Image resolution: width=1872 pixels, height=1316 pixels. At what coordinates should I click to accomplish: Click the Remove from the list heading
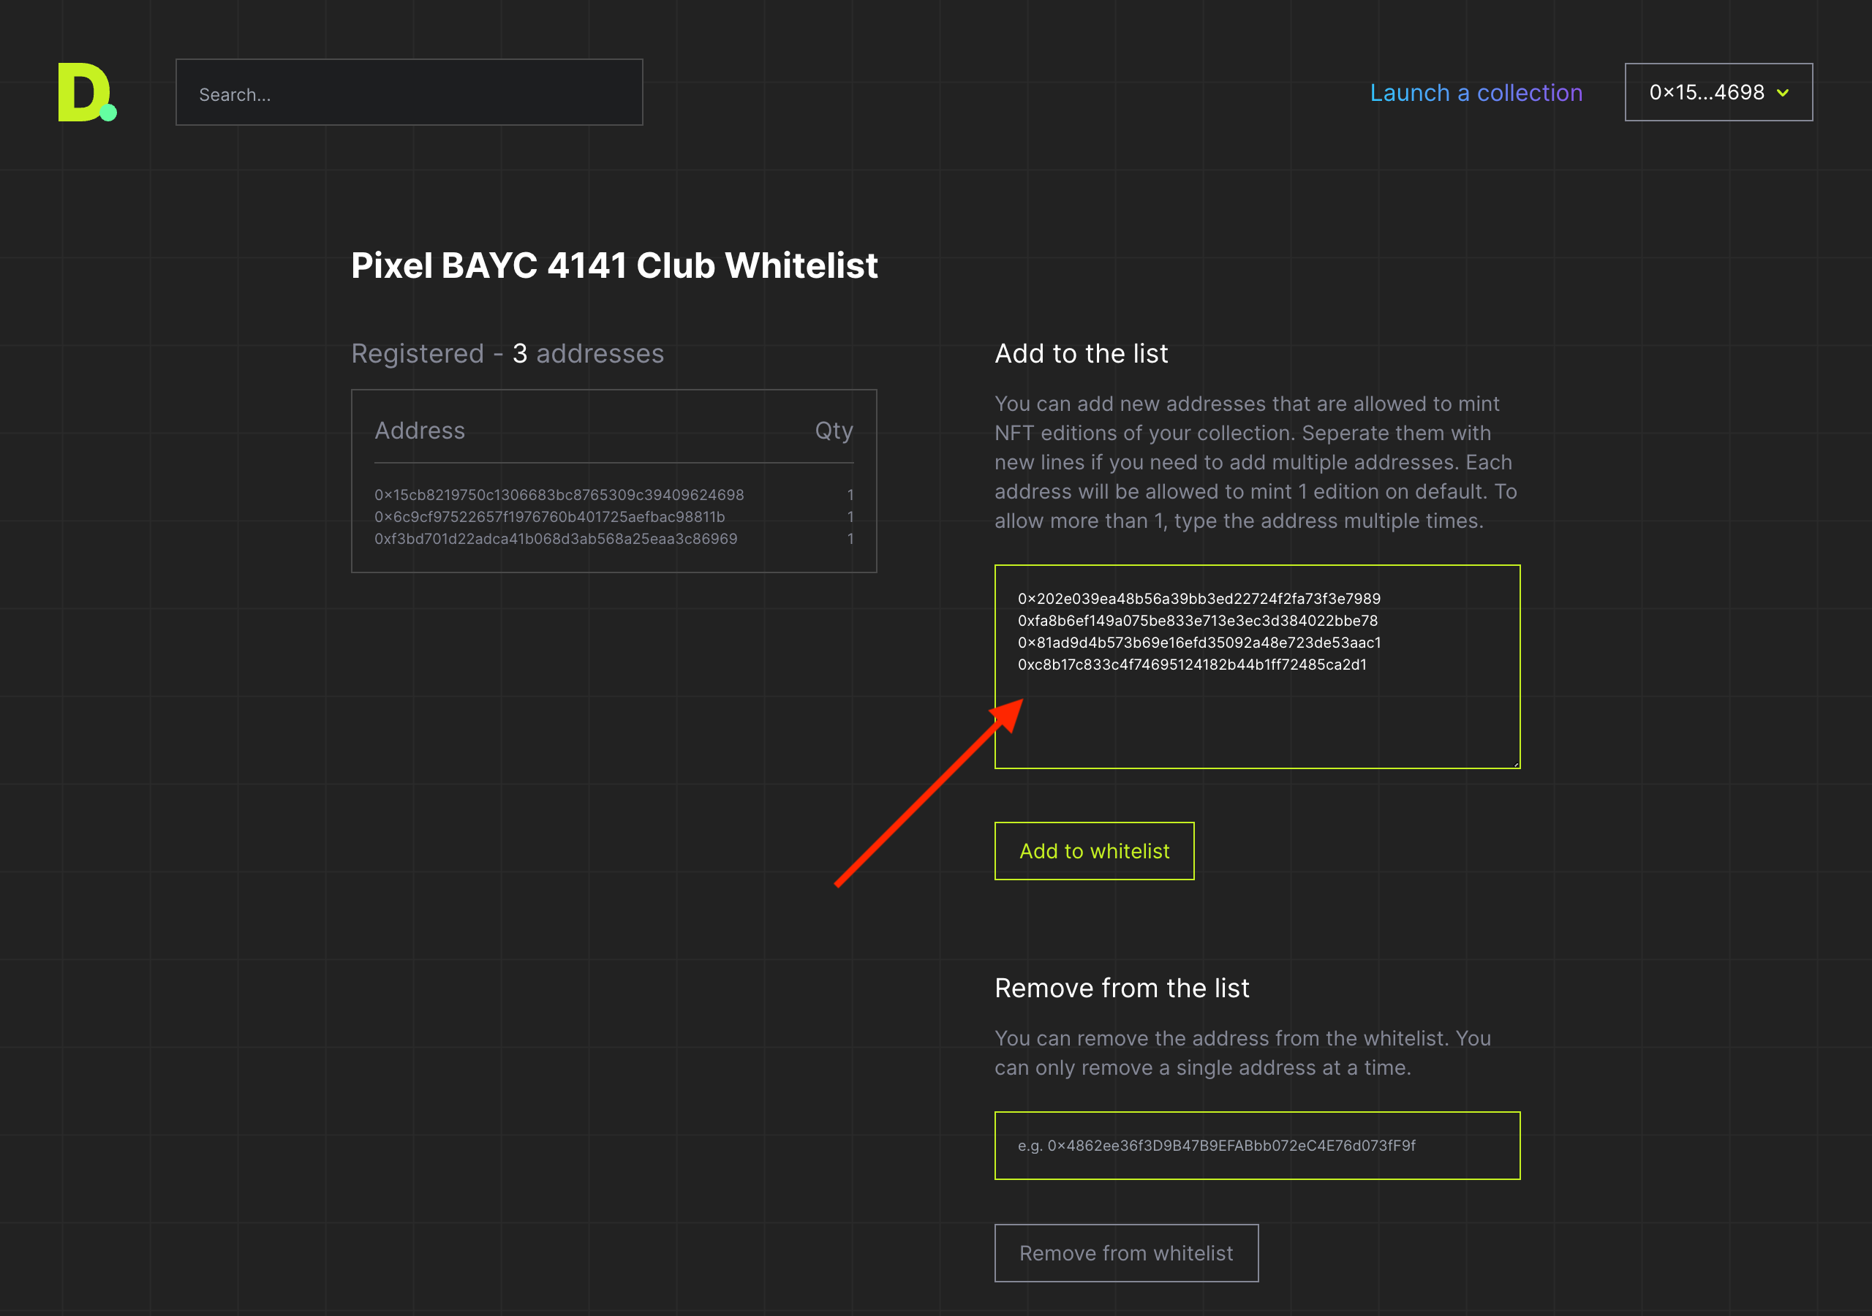click(1122, 988)
